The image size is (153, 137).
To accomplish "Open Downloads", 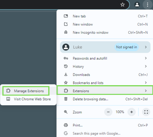I will (x=105, y=75).
